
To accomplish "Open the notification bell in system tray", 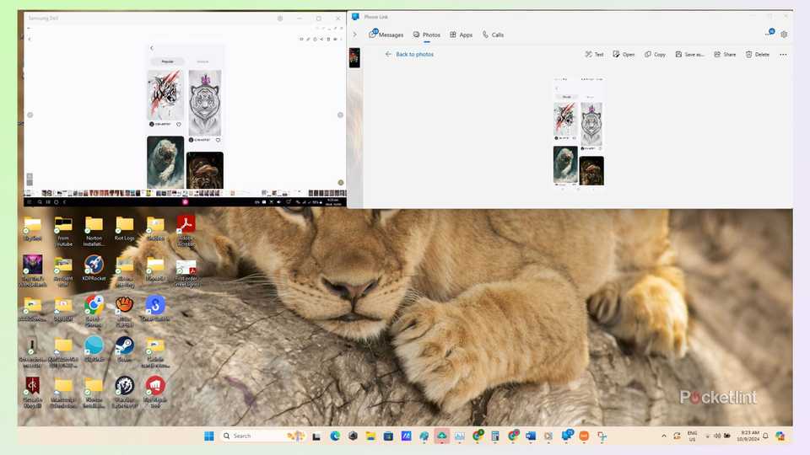I will click(x=765, y=436).
